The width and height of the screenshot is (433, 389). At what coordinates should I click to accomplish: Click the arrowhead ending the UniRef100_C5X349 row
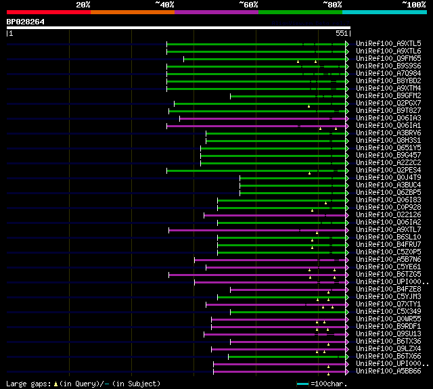pos(347,313)
